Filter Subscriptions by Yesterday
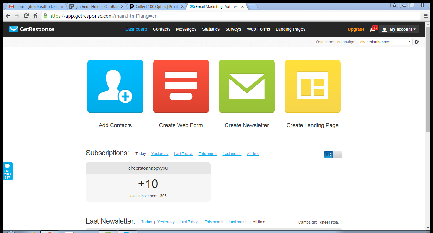Viewport: 433px width, 233px height. (160, 154)
